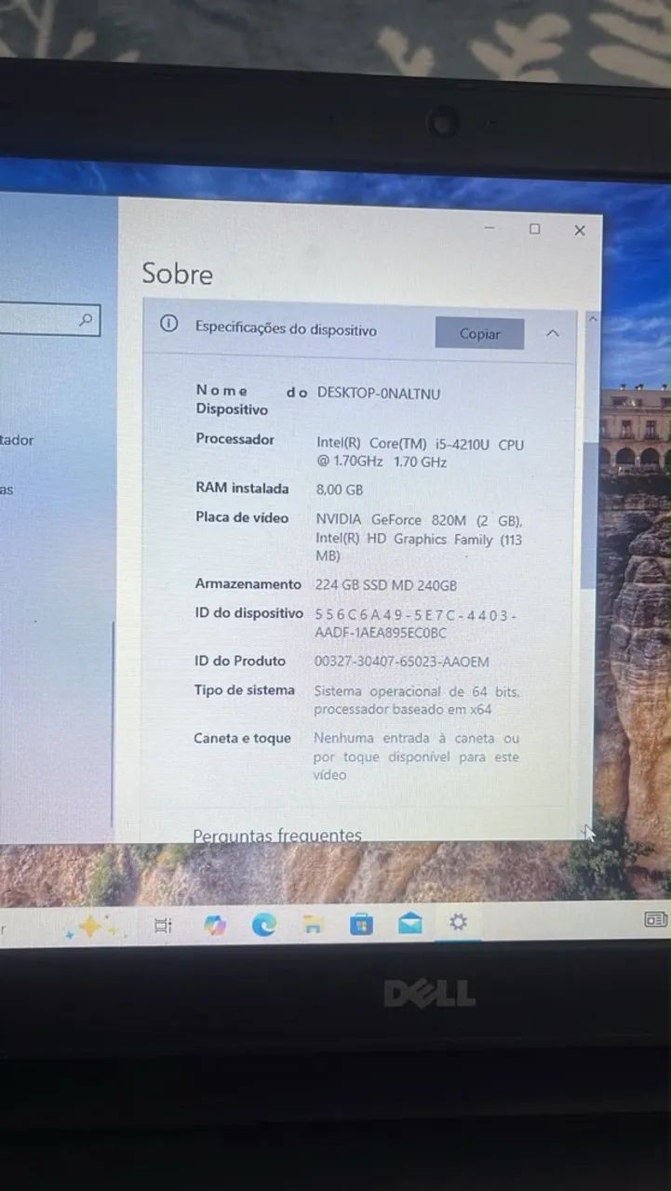Open the Task View taskbar icon
Screen dimensions: 671x1191
pos(163,925)
